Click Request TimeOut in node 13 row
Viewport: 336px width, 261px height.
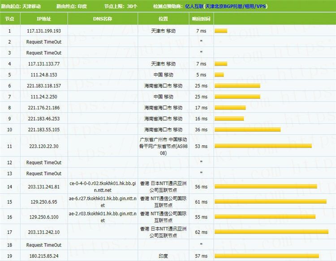(x=44, y=173)
